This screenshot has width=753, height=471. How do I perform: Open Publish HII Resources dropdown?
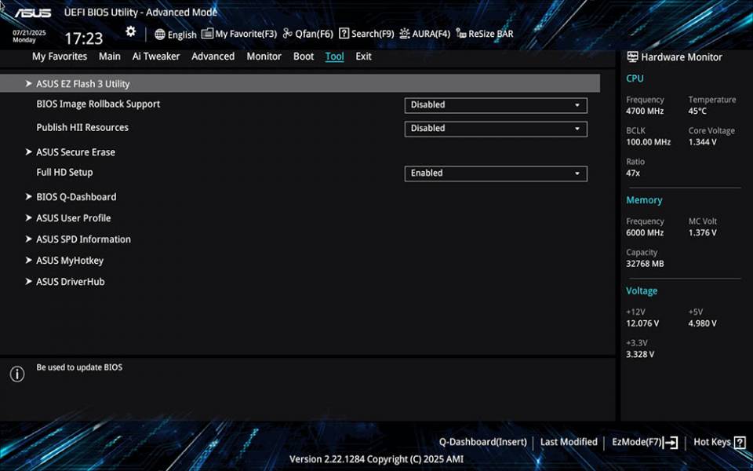pos(496,129)
